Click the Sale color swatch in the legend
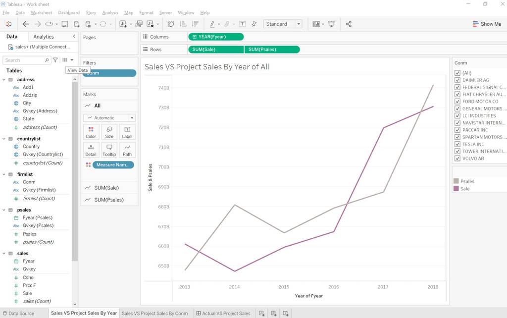 [456, 189]
